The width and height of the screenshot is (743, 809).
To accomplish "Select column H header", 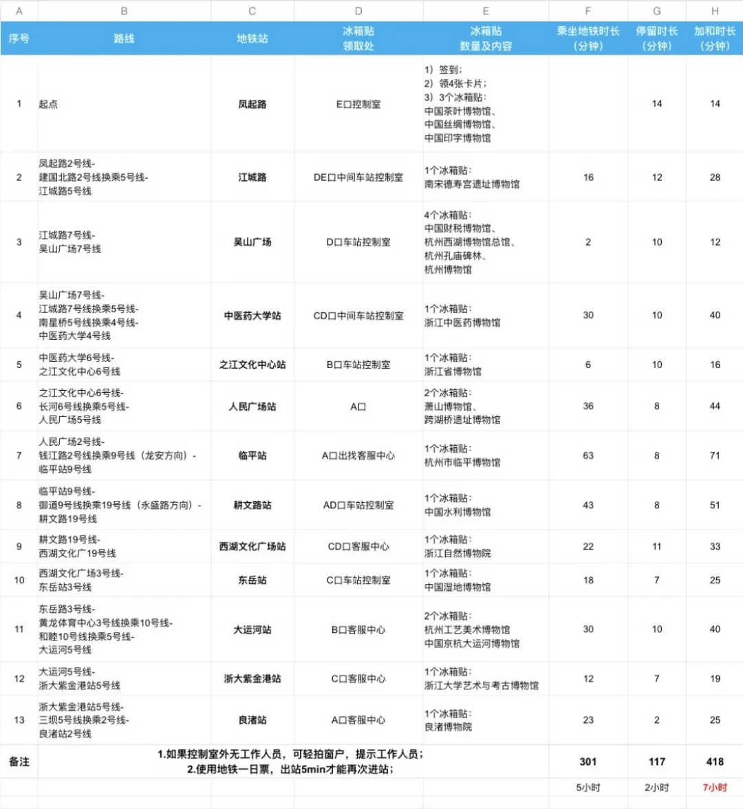I will 715,11.
